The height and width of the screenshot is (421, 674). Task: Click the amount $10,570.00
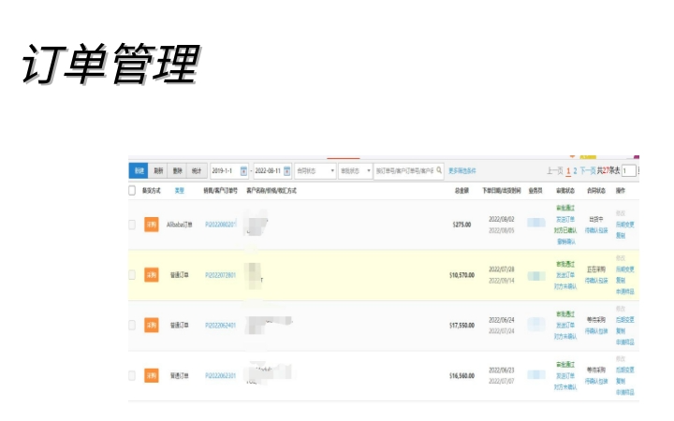[462, 275]
